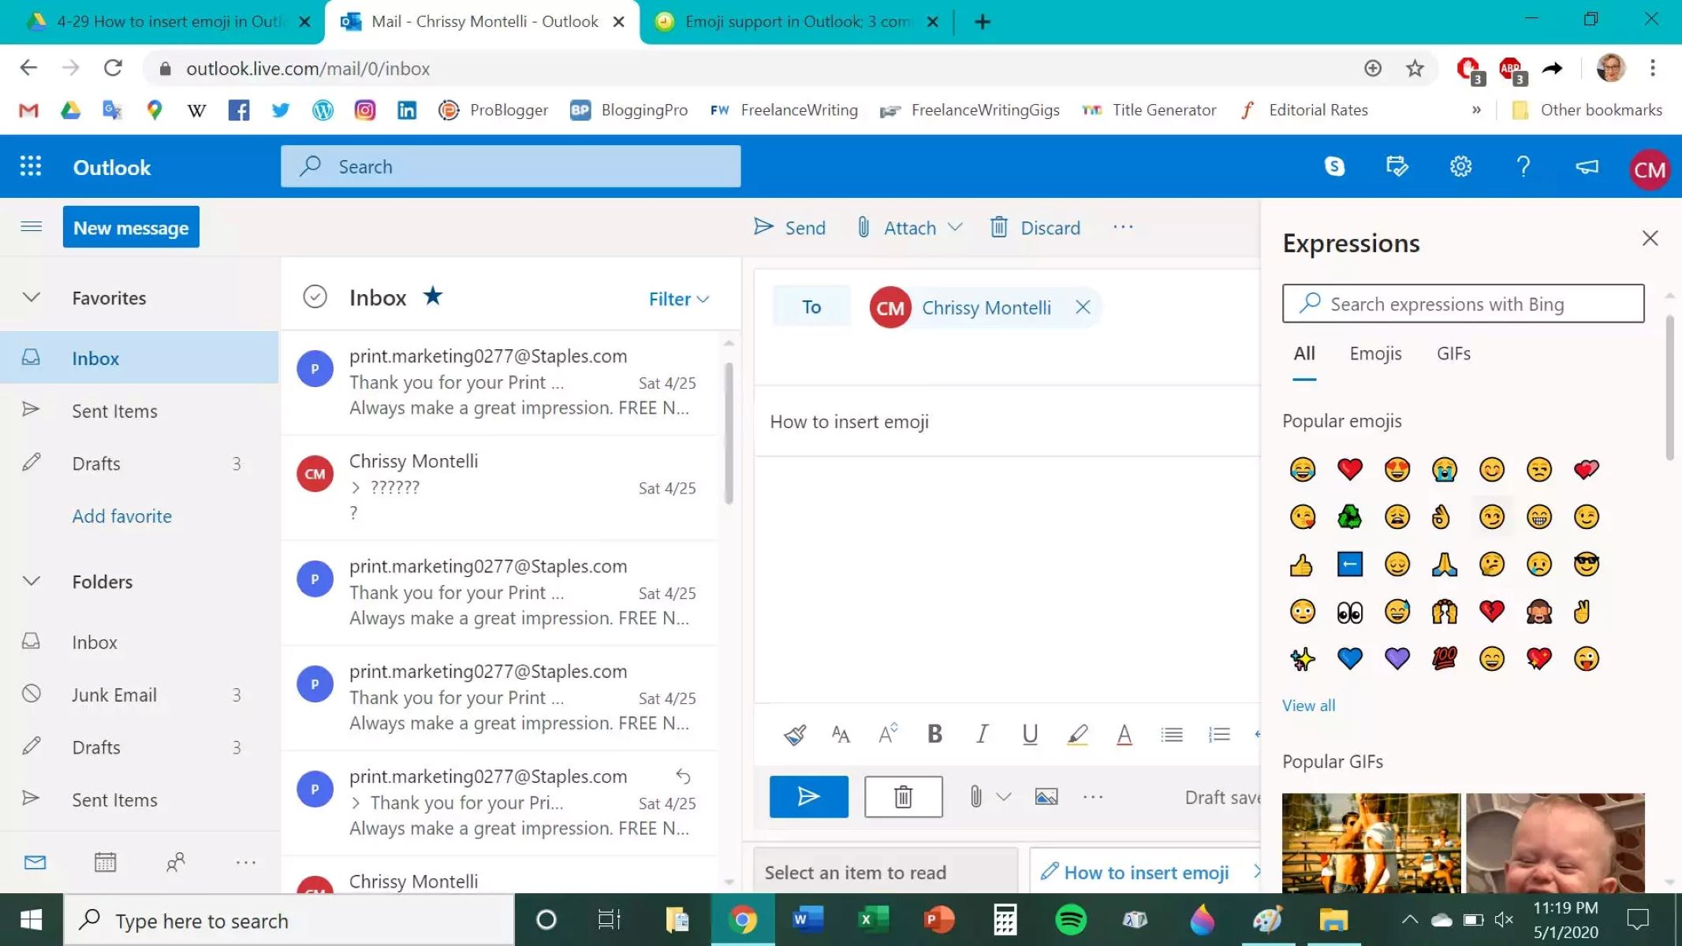Click the Highlight text color icon
Viewport: 1682px width, 946px height.
click(x=1076, y=733)
